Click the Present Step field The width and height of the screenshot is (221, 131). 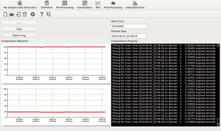click(129, 36)
